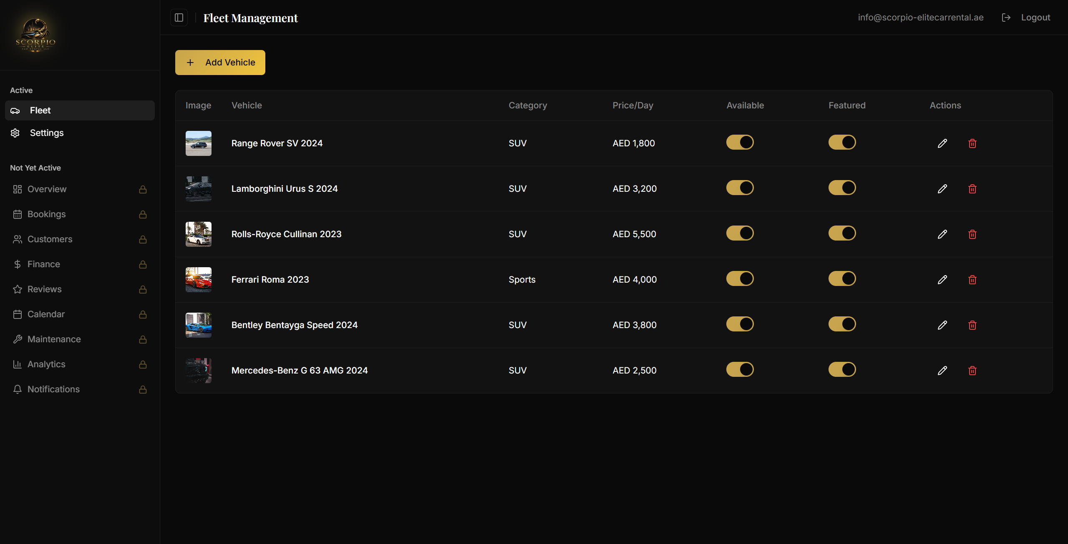Click the lock icon beside Analytics
Screen dimensions: 1068x544
(x=143, y=364)
